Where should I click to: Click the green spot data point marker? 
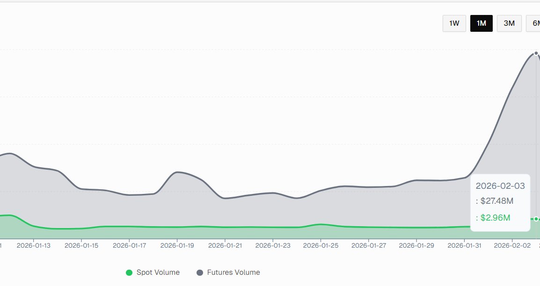pyautogui.click(x=536, y=219)
